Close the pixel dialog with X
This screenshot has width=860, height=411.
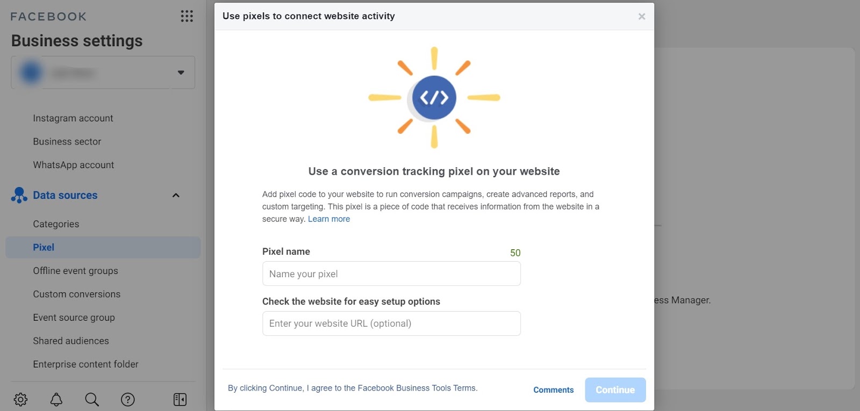click(x=641, y=17)
